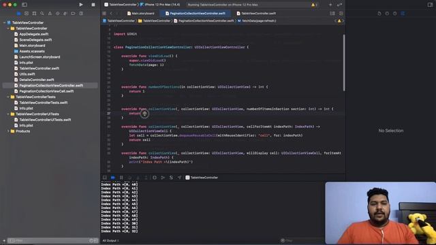The height and width of the screenshot is (245, 436).
Task: Add new file with navigator plus button
Action: tap(4, 240)
